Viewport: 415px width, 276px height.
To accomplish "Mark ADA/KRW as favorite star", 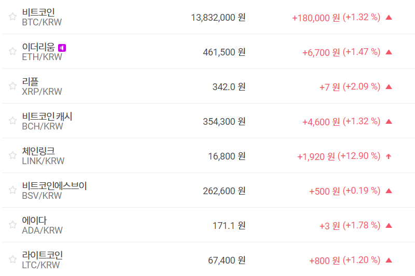I will tap(12, 225).
